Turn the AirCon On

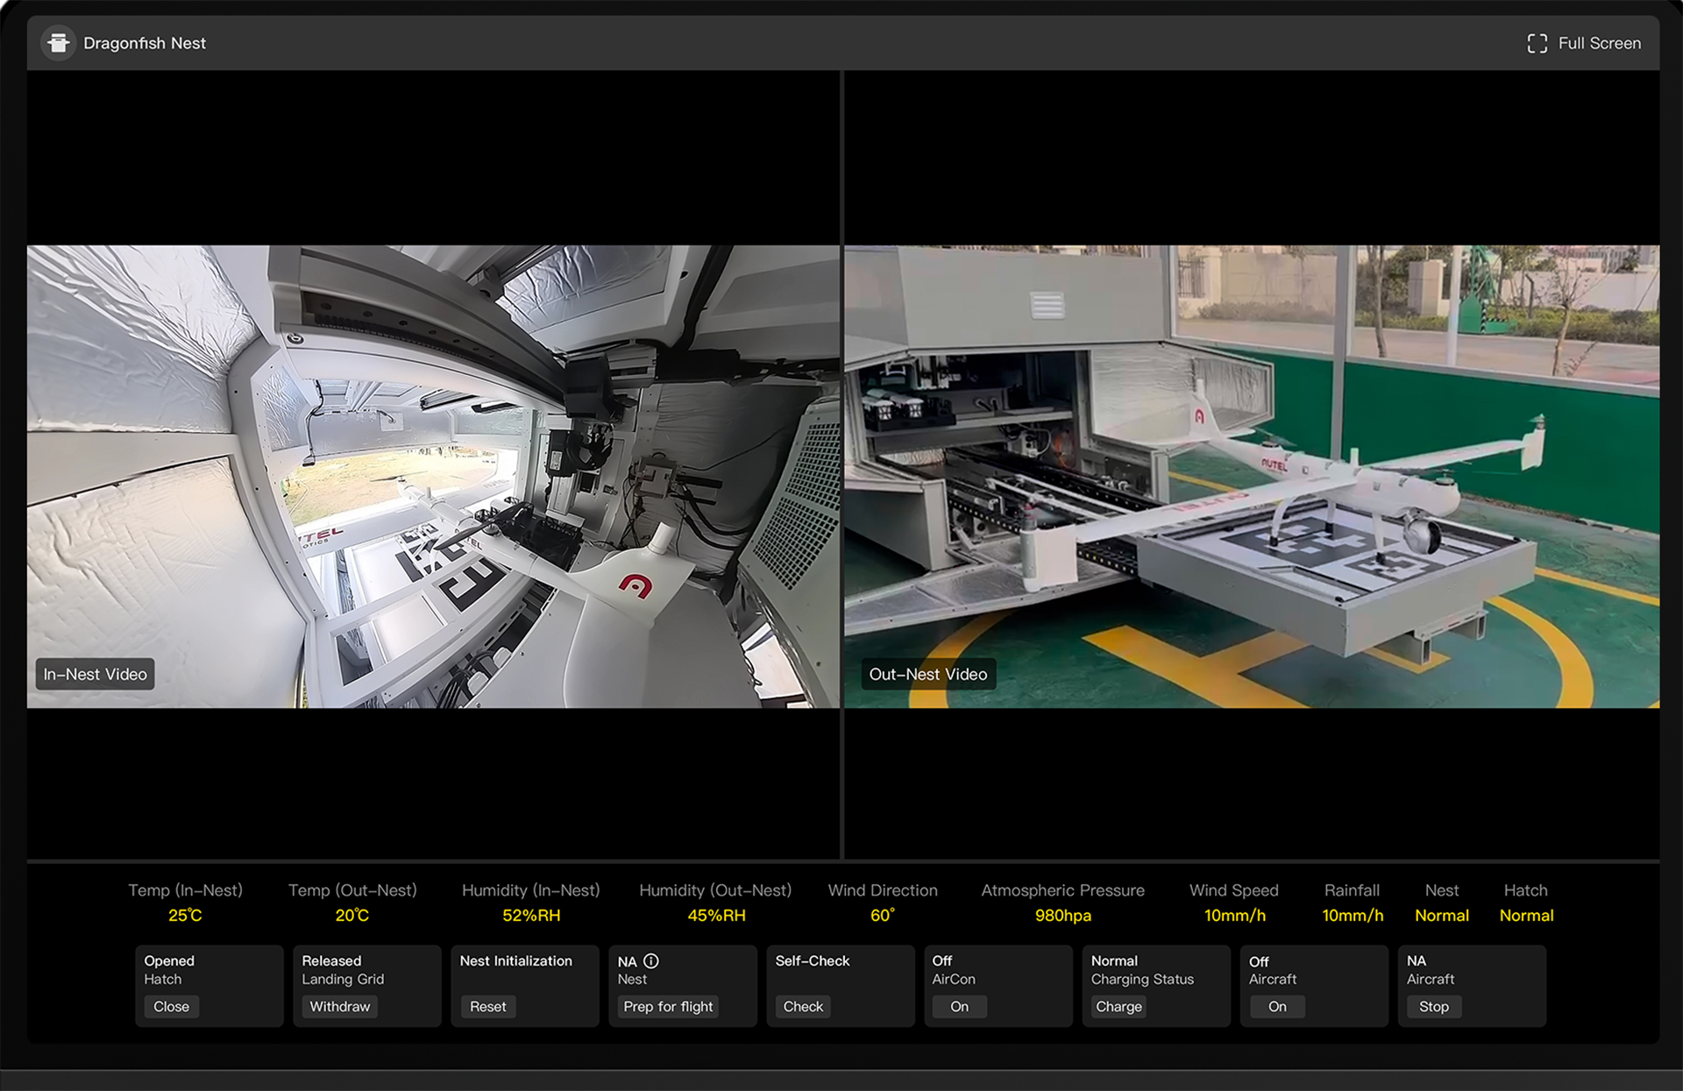(x=960, y=1007)
